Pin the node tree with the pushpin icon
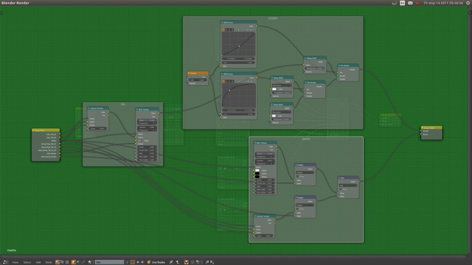Image resolution: width=472 pixels, height=265 pixels. (171, 261)
